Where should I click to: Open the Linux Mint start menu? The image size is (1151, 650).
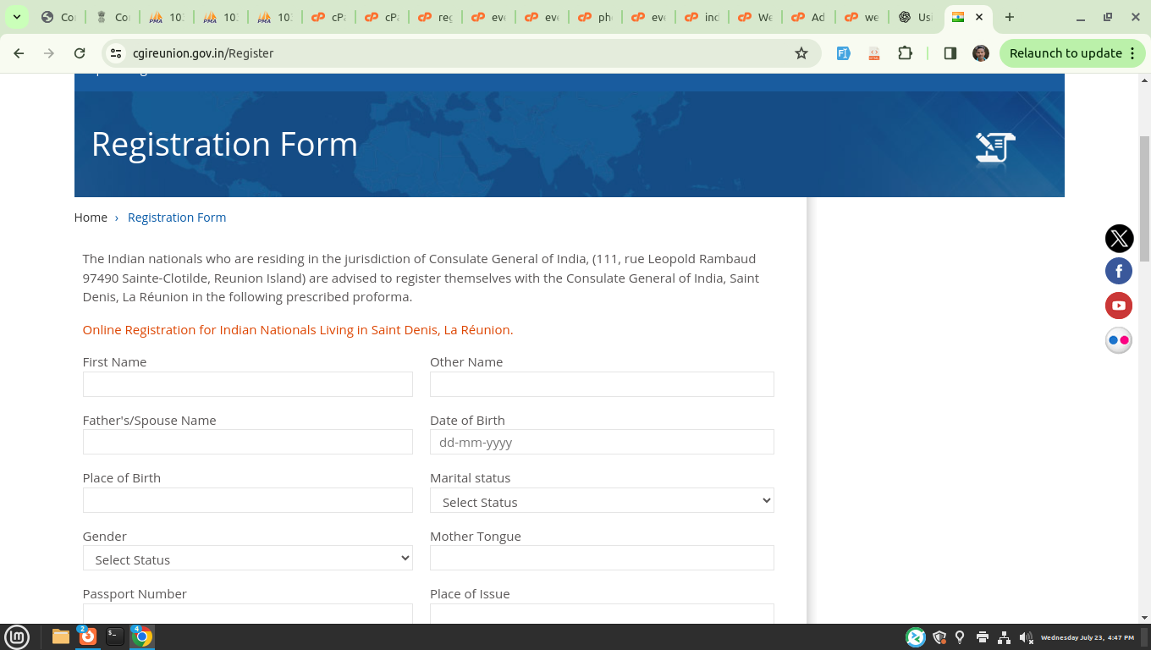tap(17, 636)
